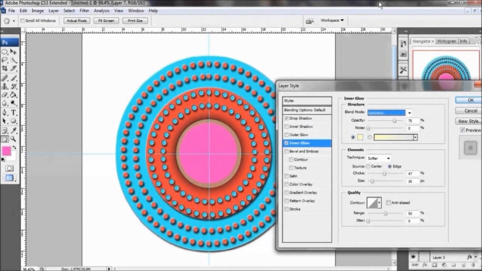Click the Print Size button
Screen dimensions: 482x271
[x=135, y=21]
